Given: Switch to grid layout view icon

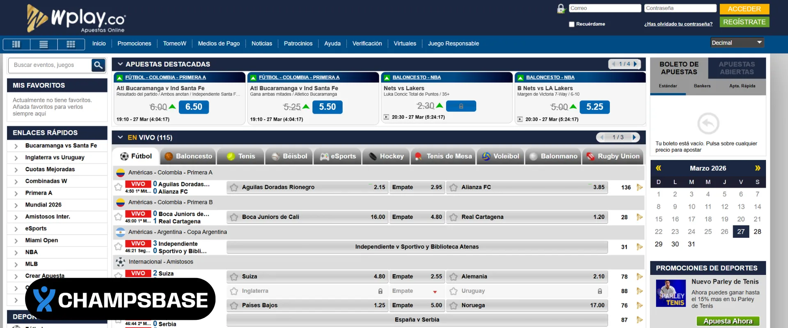Looking at the screenshot, I should click(x=71, y=44).
